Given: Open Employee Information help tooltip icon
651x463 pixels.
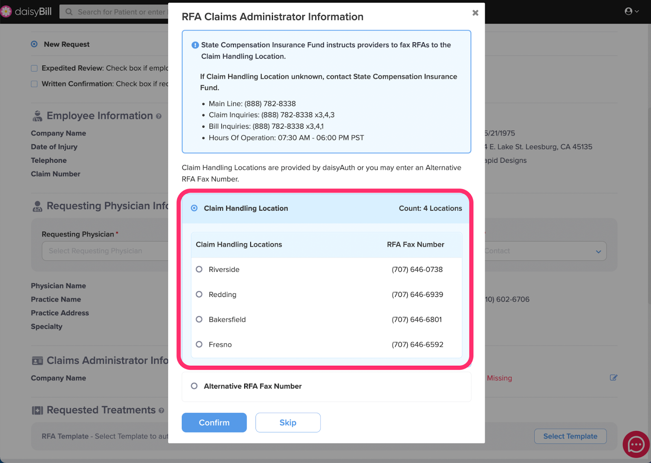Looking at the screenshot, I should 159,116.
